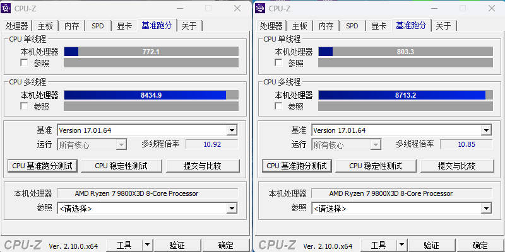The image size is (505, 252).
Task: Open 主板 tab in right CPU-Z window
Action: 299,26
